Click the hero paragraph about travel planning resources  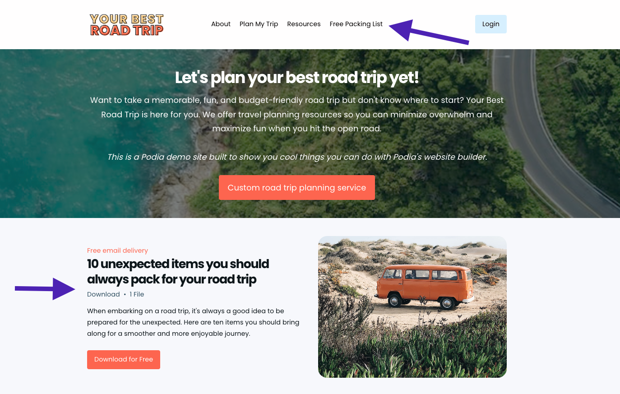point(296,114)
